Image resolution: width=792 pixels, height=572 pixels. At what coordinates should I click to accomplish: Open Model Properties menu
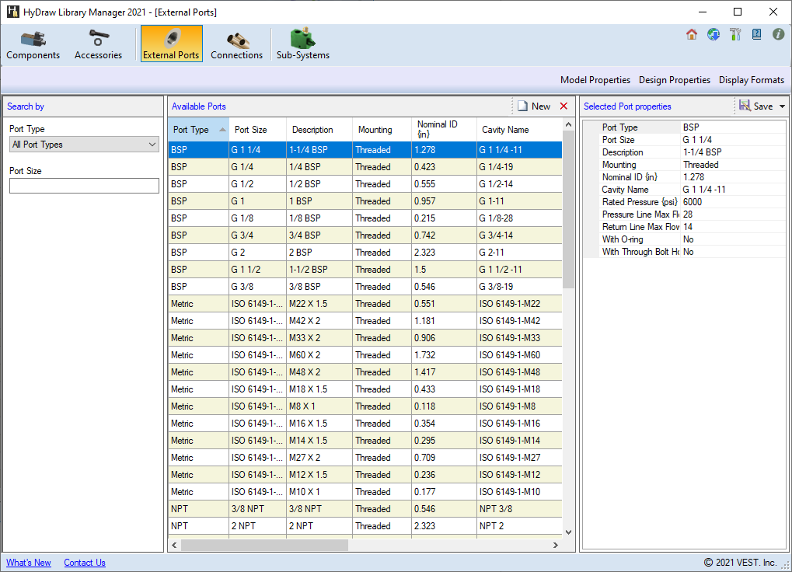click(595, 80)
